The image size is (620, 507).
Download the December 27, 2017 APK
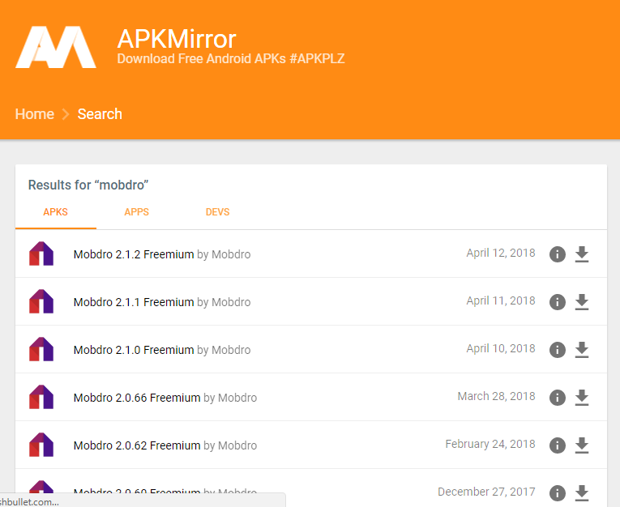click(x=582, y=493)
